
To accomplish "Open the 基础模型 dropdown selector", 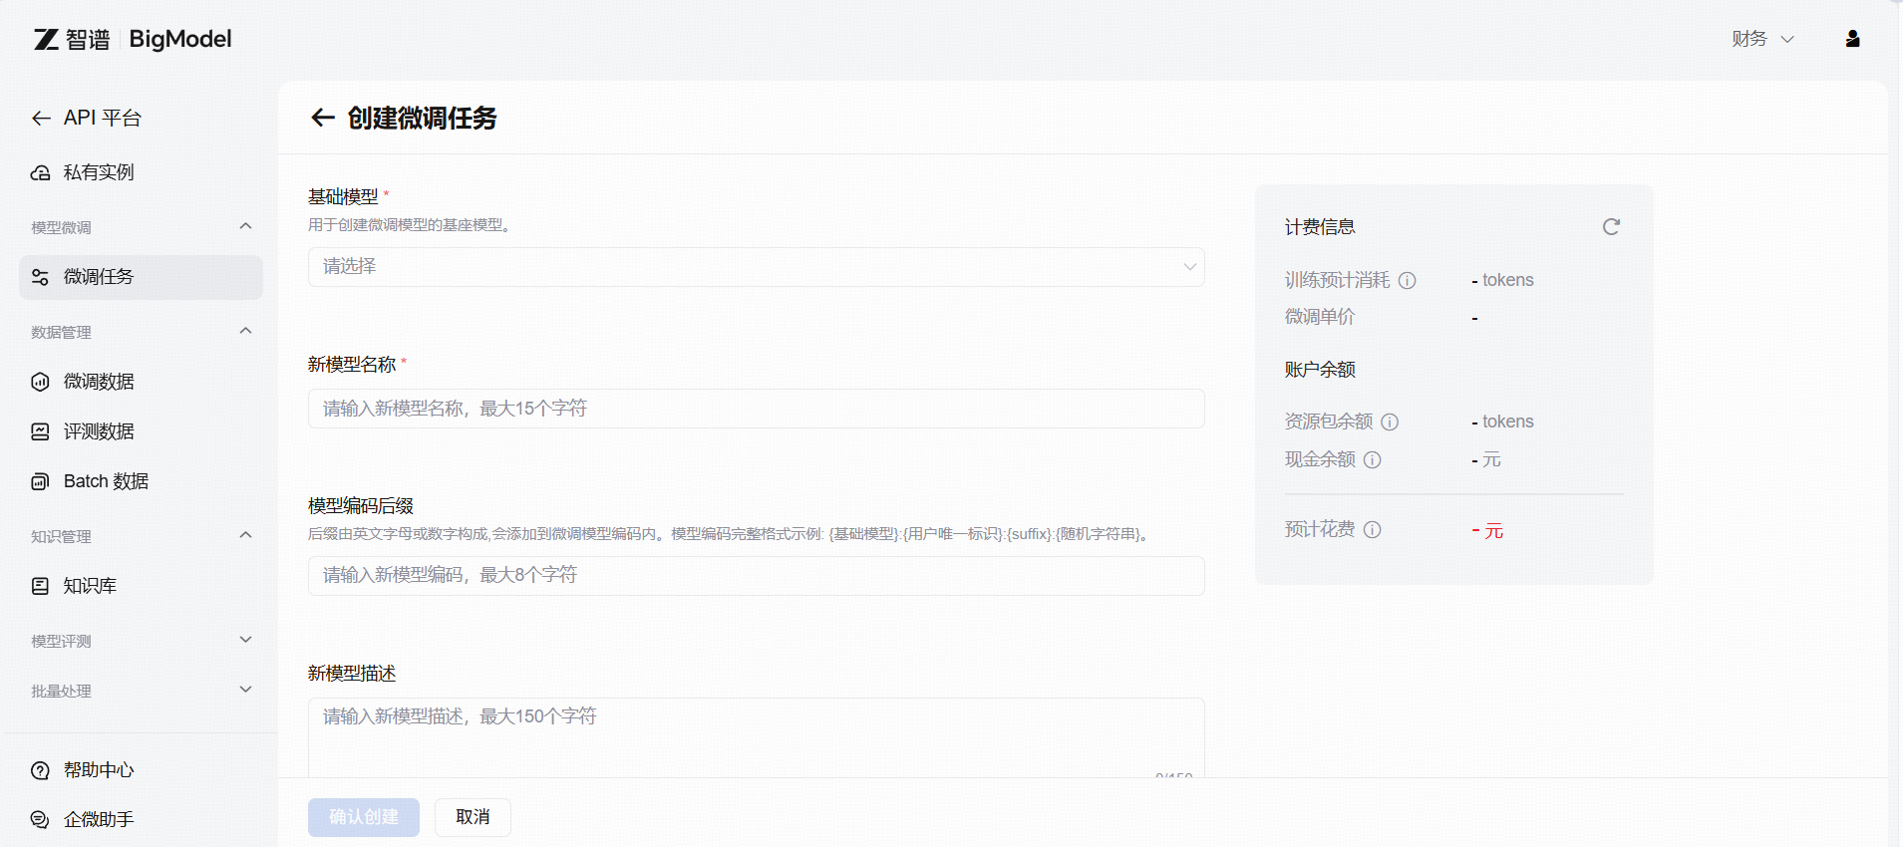I will 756,267.
